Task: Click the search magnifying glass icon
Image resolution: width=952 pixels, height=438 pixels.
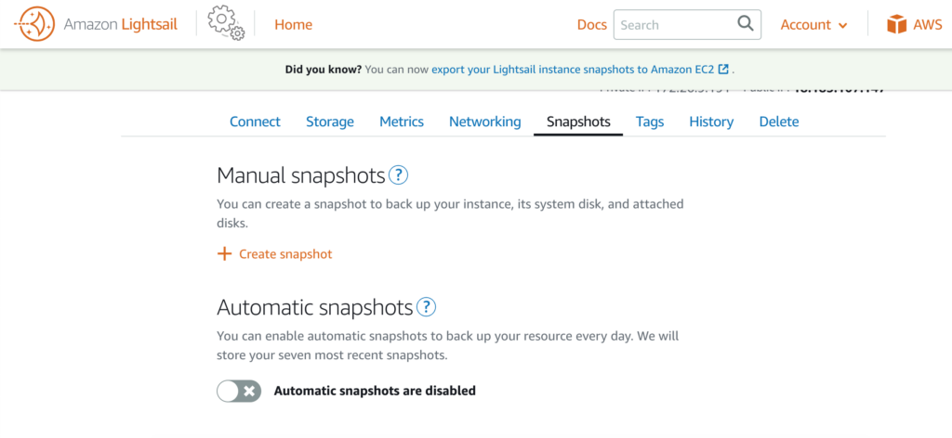Action: [745, 24]
